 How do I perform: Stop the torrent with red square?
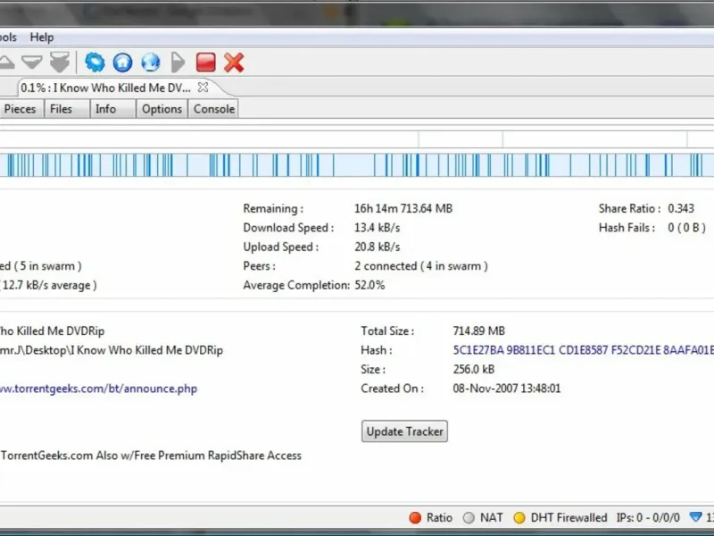pyautogui.click(x=206, y=63)
